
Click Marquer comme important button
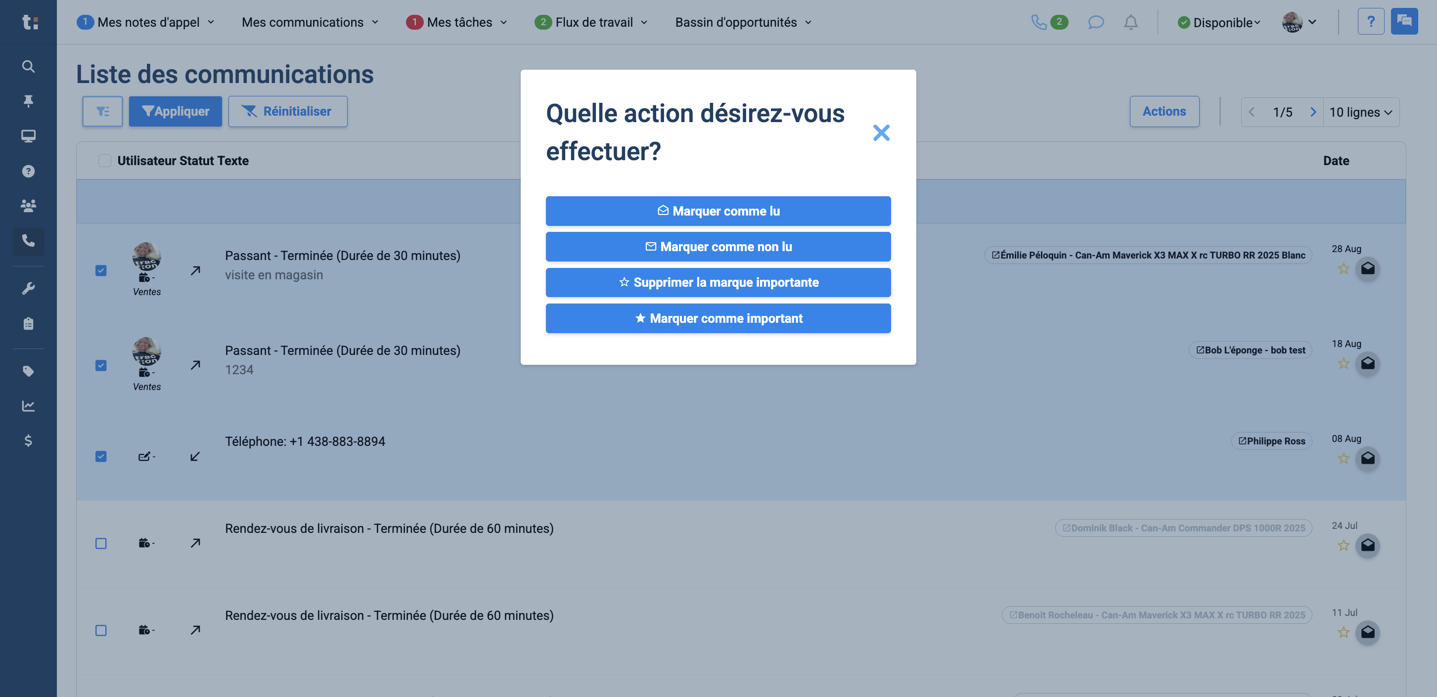point(718,318)
